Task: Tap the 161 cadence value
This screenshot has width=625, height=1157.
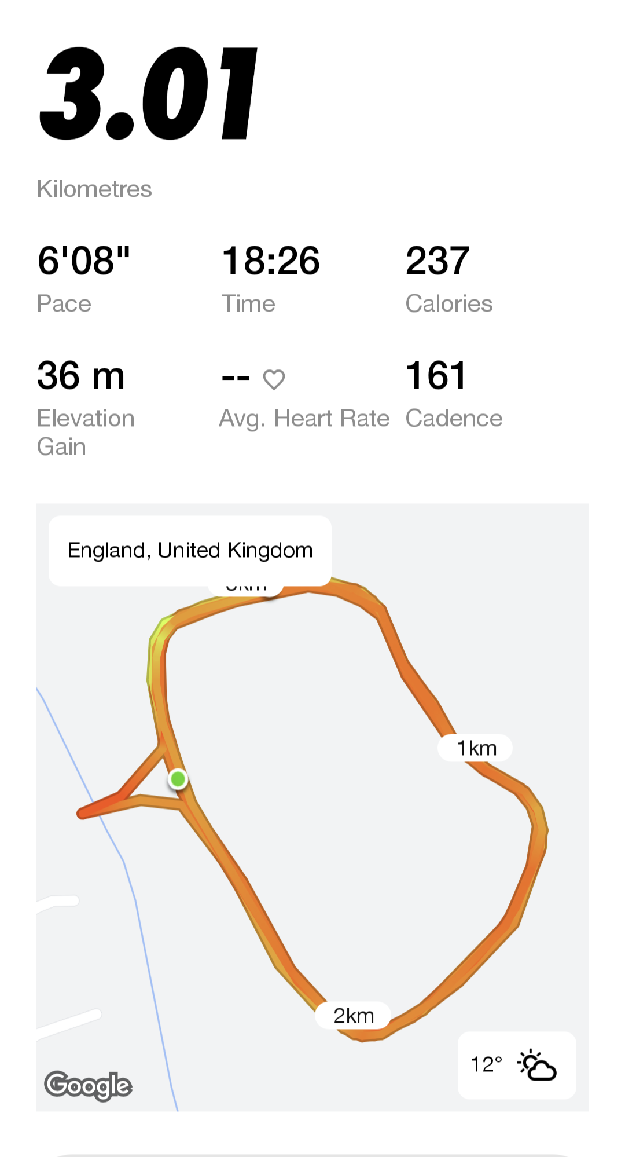Action: (436, 375)
